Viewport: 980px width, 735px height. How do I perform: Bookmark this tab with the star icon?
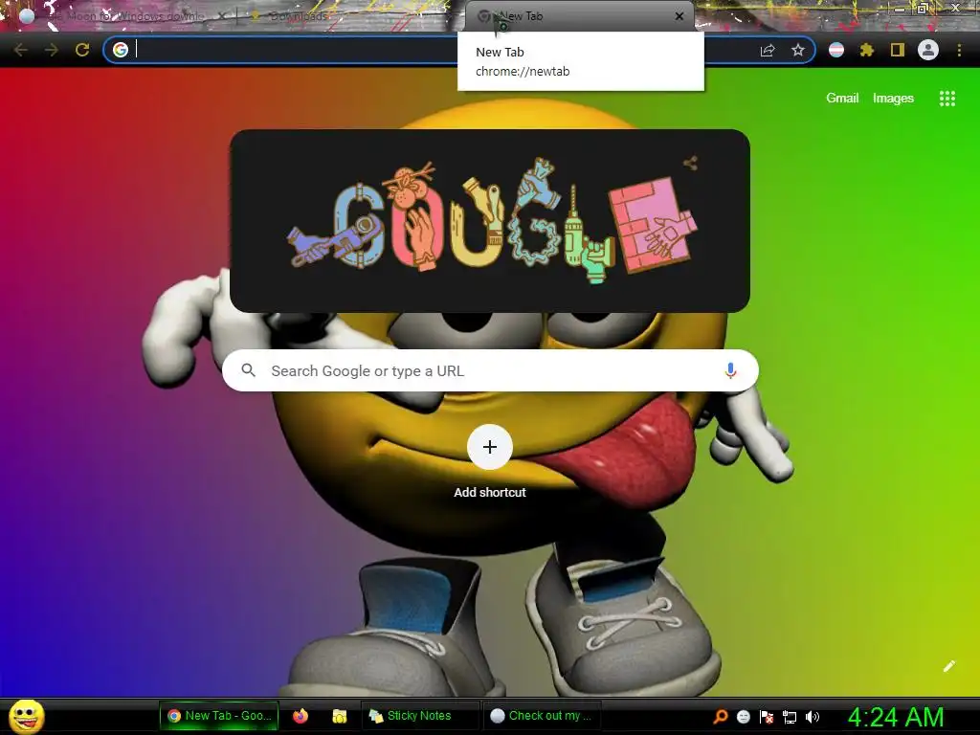click(798, 50)
